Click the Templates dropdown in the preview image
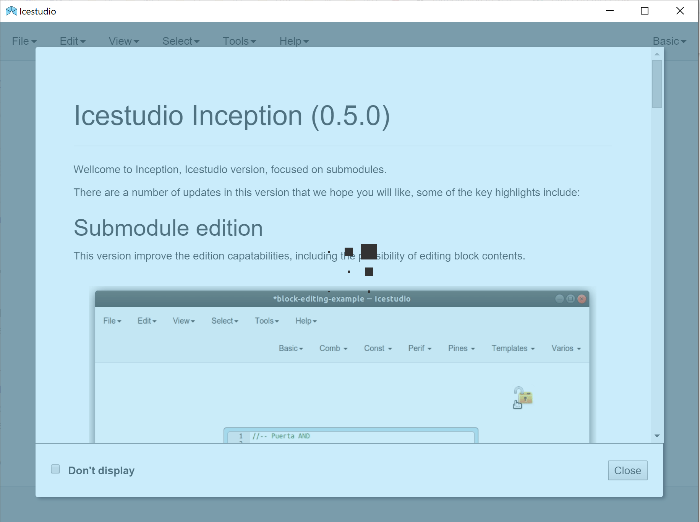 (x=513, y=348)
